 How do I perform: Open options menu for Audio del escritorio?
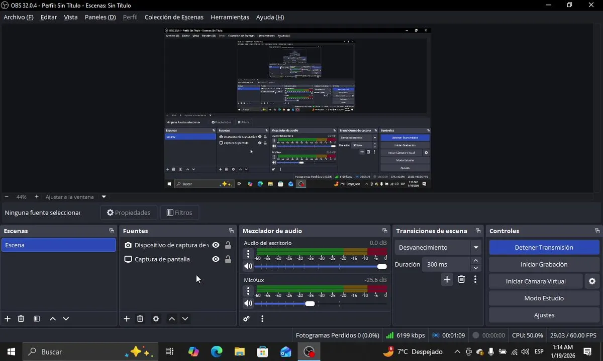248,254
